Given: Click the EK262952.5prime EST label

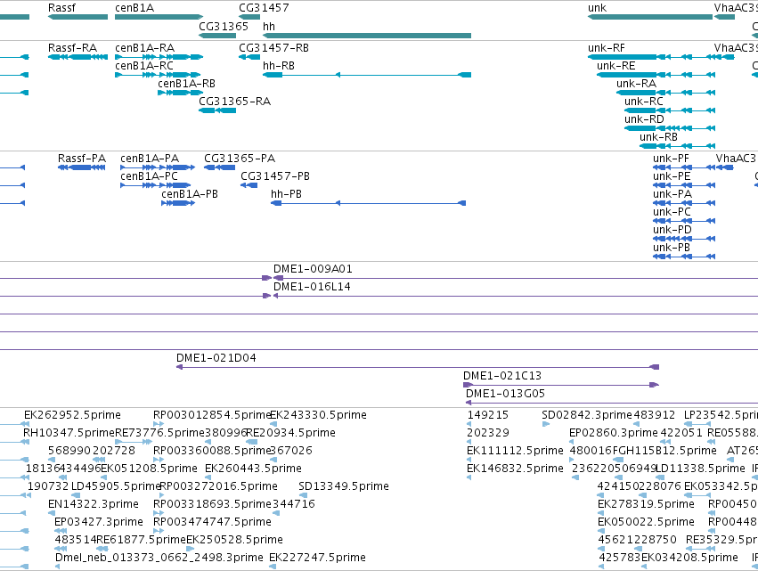Looking at the screenshot, I should tap(72, 415).
